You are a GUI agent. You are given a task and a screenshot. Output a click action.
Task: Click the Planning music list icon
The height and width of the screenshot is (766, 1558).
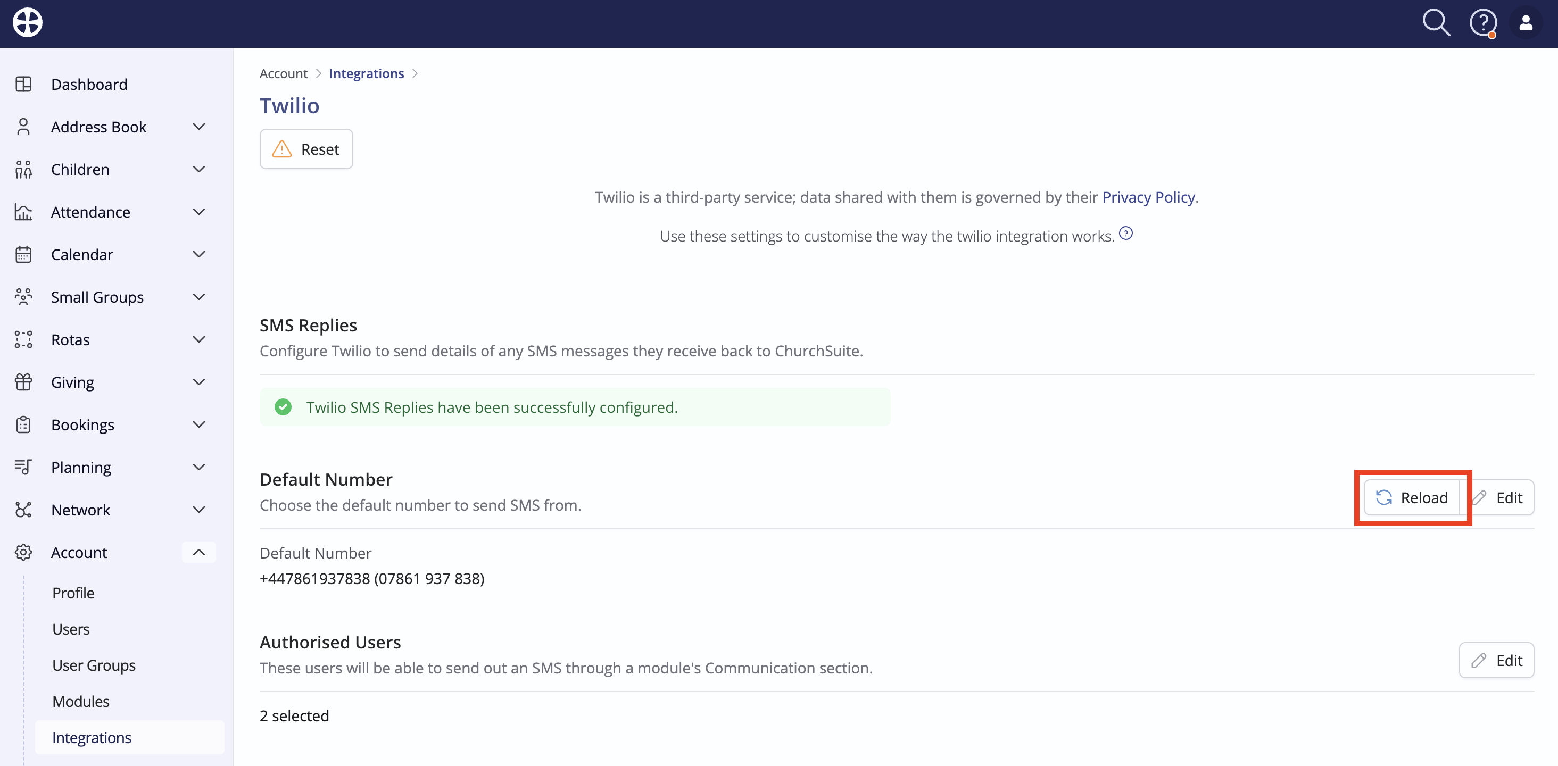(x=23, y=468)
